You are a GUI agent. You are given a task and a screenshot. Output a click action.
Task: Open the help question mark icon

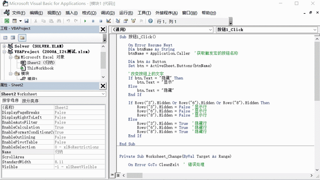[150, 21]
